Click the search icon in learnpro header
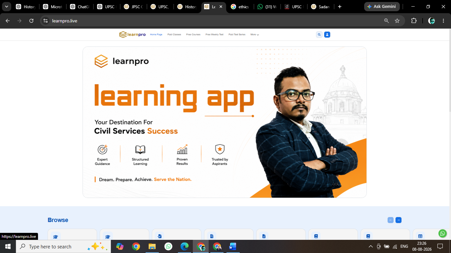 pyautogui.click(x=319, y=35)
